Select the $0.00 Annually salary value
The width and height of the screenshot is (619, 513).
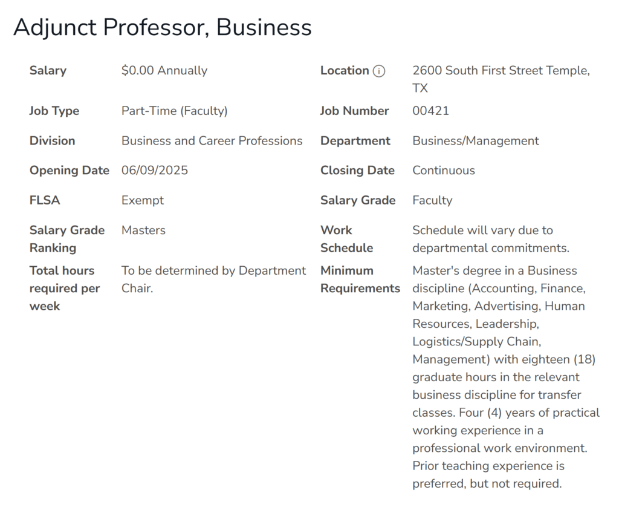164,71
